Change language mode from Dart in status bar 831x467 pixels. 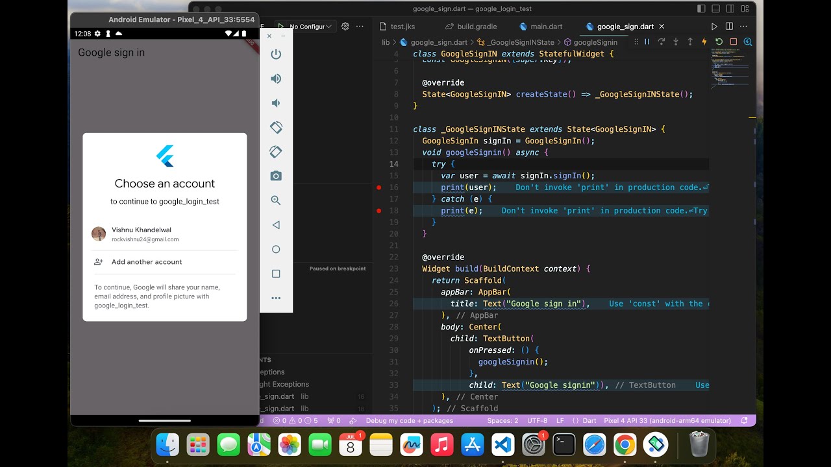coord(589,420)
